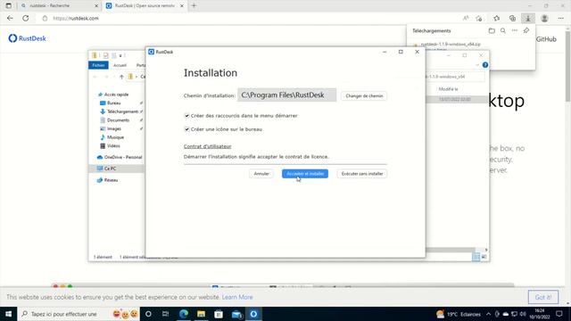Click the installation path field C:\Program Files\RustDesk
571x321 pixels.
(287, 95)
